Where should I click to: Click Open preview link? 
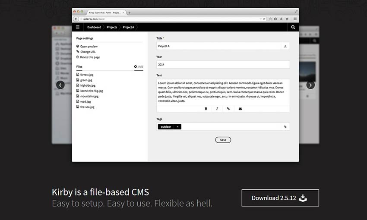click(89, 46)
